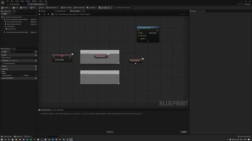Click the Browse toolbar button
This screenshot has width=252, height=141.
point(24,7)
